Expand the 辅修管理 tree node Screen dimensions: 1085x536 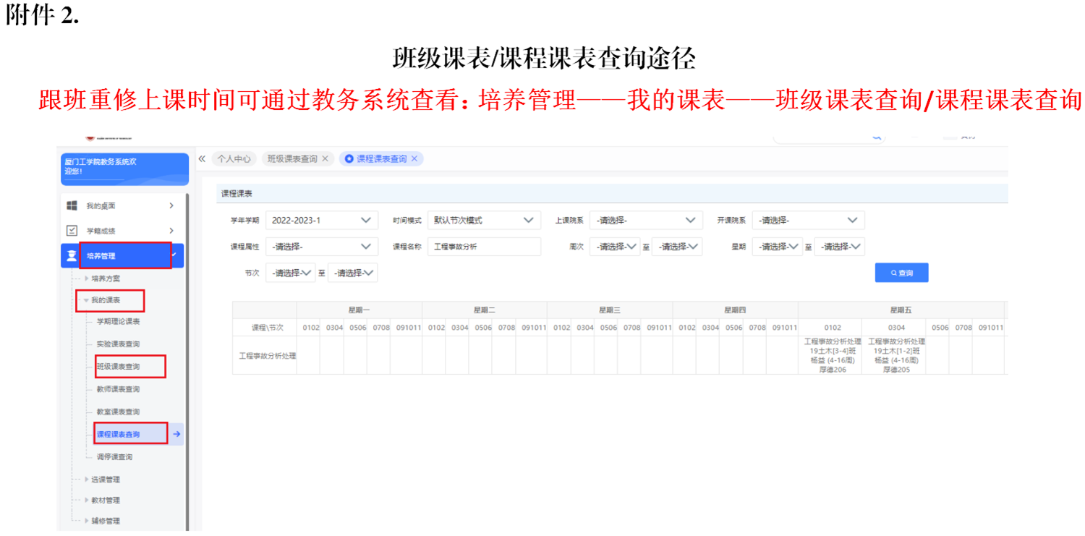[88, 521]
